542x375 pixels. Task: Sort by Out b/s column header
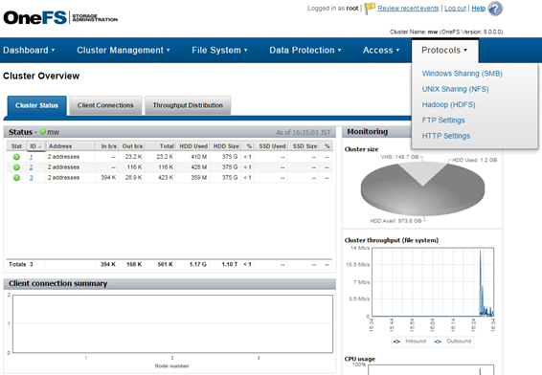tap(132, 146)
